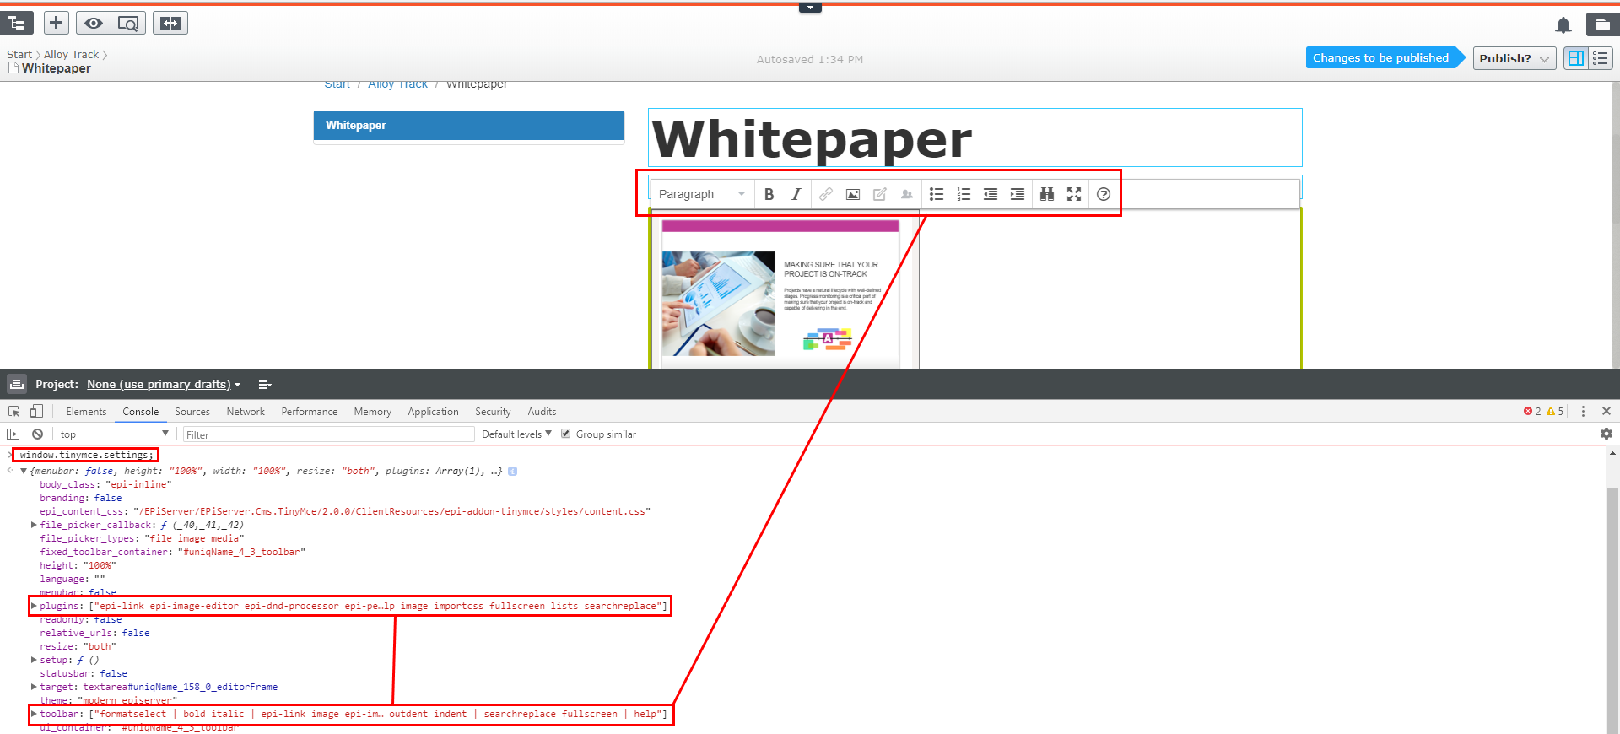The height and width of the screenshot is (734, 1620).
Task: Open the Paragraph format dropdown
Action: (x=702, y=194)
